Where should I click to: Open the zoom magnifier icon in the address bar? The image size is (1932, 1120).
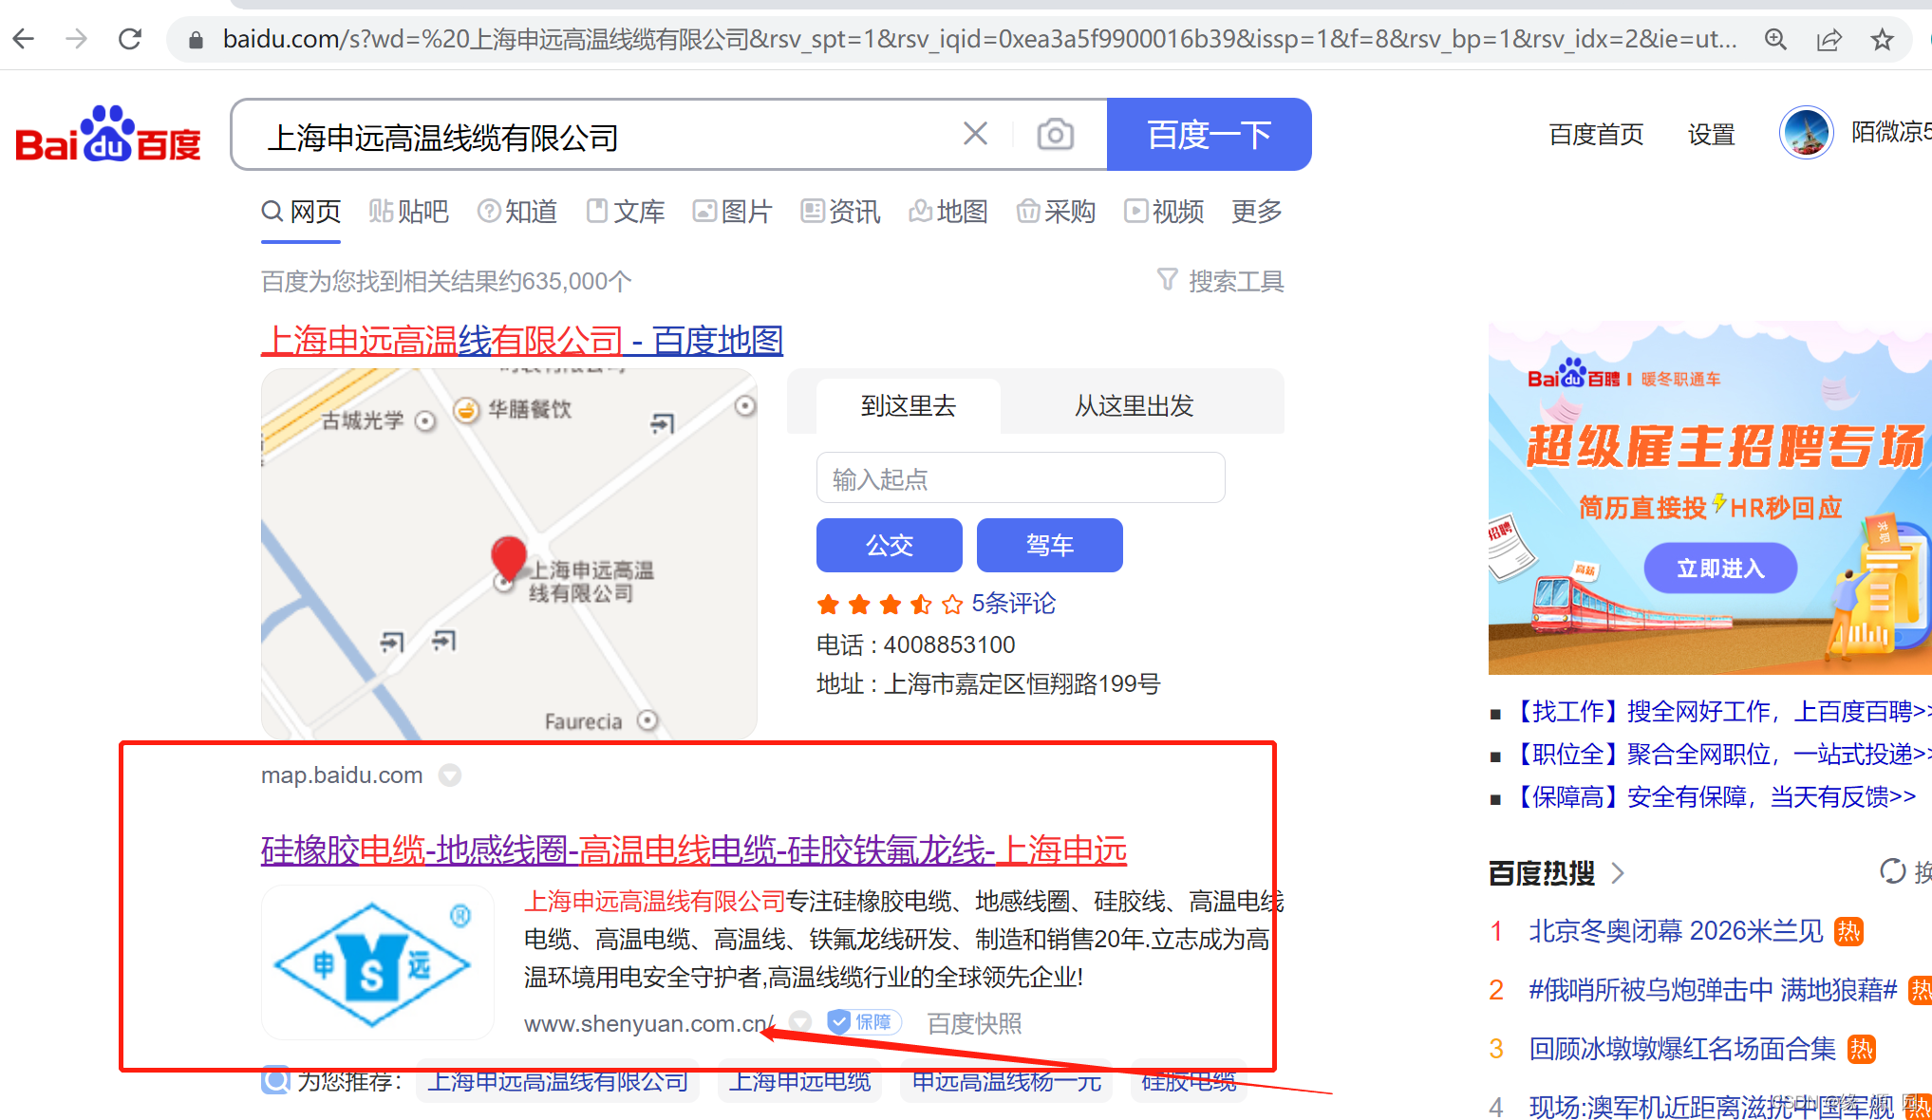click(x=1775, y=39)
